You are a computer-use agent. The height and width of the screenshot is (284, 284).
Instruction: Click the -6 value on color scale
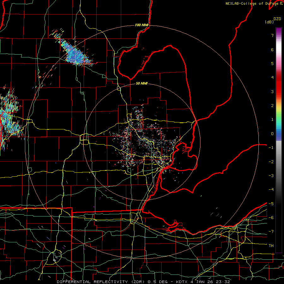click(271, 218)
